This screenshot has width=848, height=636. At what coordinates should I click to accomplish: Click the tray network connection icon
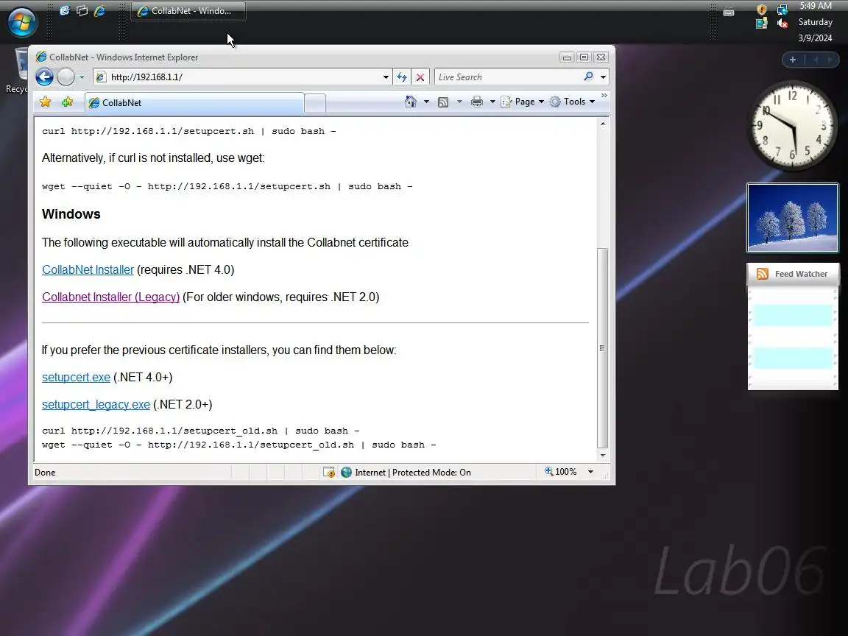[x=782, y=9]
